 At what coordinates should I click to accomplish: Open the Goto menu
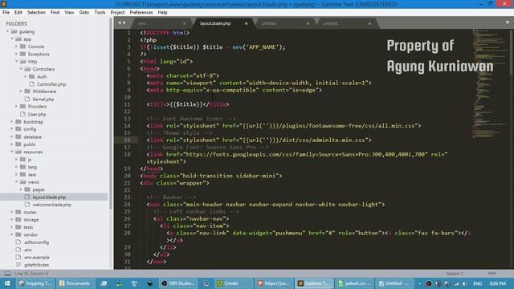point(84,12)
